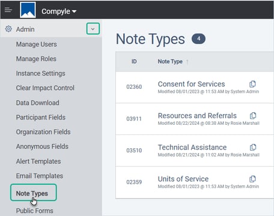Image resolution: width=274 pixels, height=216 pixels.
Task: Click the Admin gear icon
Action: pyautogui.click(x=8, y=29)
